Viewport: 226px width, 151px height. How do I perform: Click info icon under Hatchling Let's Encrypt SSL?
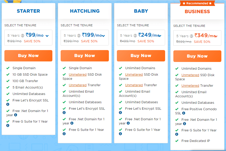tap(64, 113)
